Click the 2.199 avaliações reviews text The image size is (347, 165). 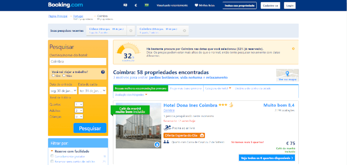tap(285, 110)
